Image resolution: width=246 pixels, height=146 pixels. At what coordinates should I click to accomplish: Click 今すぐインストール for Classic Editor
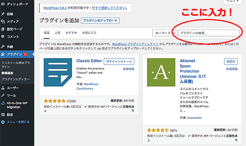click(119, 61)
